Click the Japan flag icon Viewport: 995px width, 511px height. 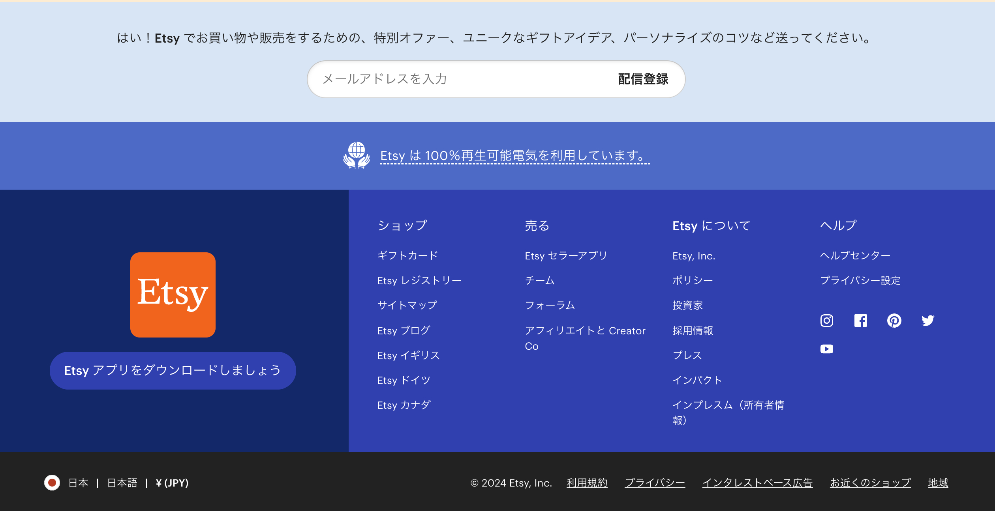click(x=52, y=483)
